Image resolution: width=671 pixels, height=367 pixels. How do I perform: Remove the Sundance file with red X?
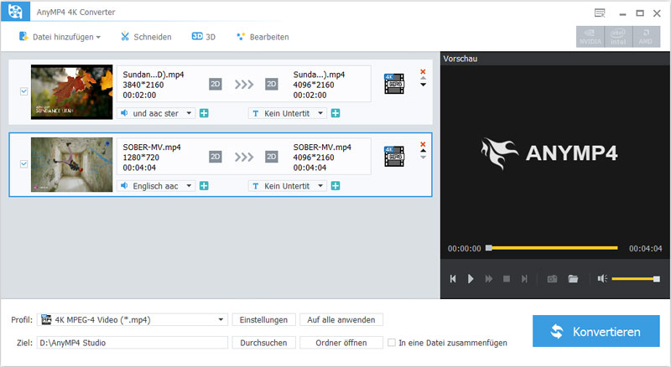pyautogui.click(x=423, y=71)
